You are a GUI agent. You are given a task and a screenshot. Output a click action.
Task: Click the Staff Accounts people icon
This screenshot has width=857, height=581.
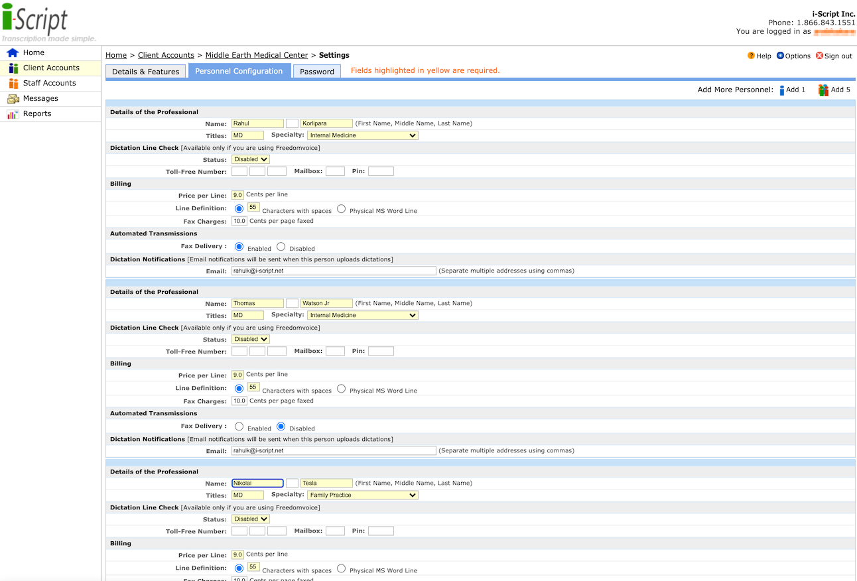[x=13, y=84]
